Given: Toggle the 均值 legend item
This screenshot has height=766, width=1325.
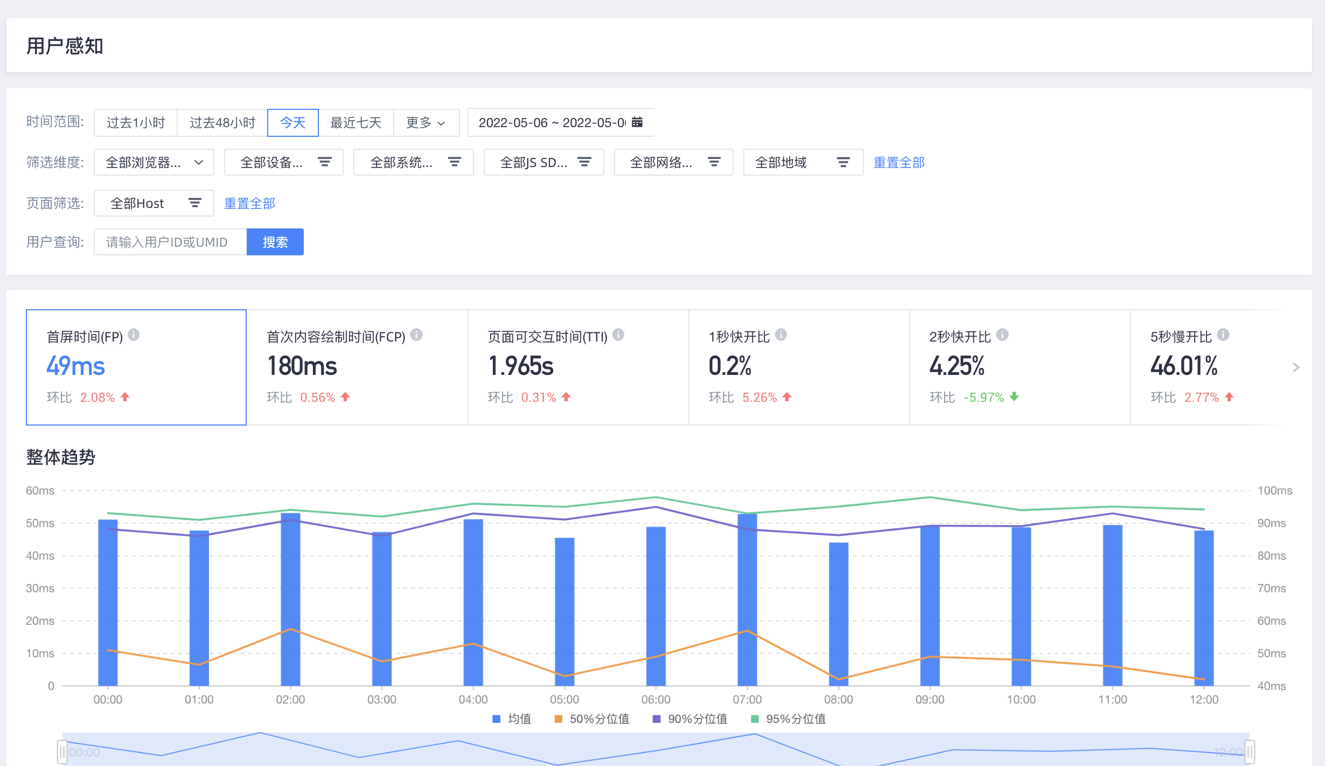Looking at the screenshot, I should coord(512,719).
